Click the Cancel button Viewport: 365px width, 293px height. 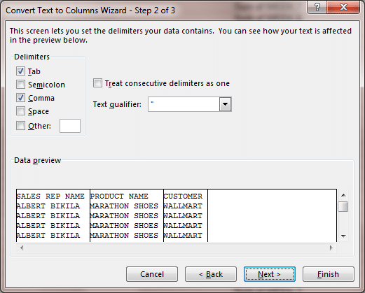[x=152, y=274]
